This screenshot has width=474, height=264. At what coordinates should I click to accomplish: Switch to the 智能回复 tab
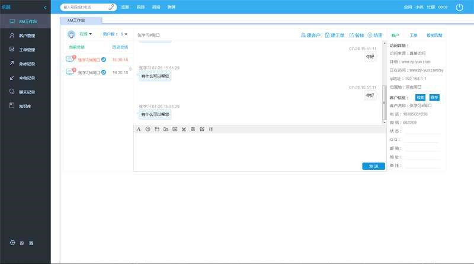(434, 36)
